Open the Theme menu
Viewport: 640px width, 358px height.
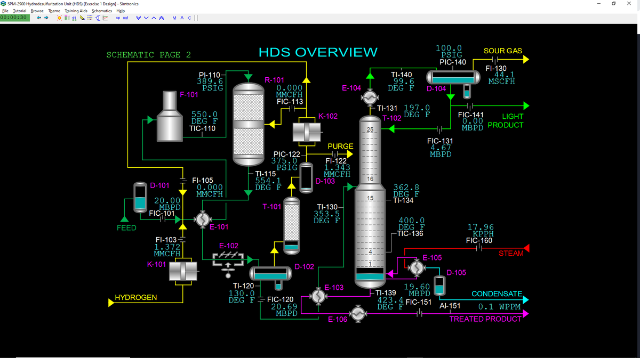54,11
